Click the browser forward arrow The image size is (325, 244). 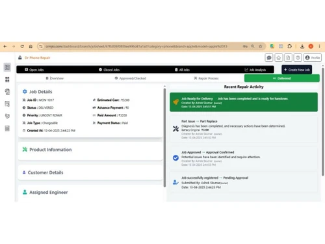(x=14, y=46)
